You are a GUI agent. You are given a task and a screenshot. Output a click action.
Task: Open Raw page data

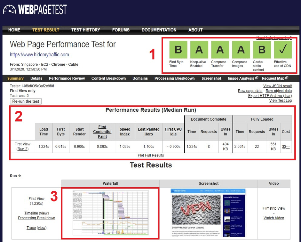tap(250, 91)
